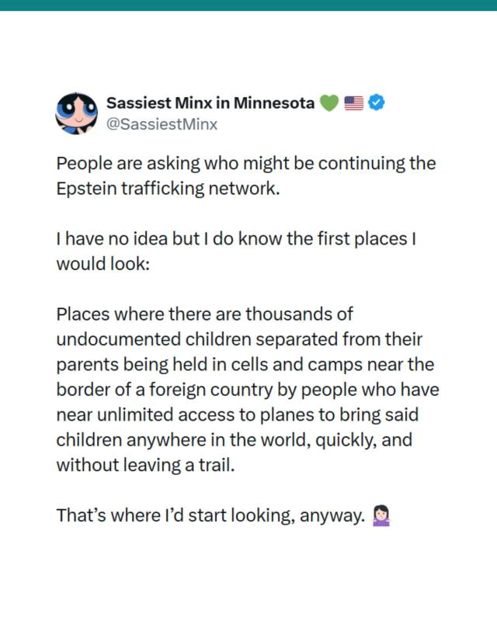Select the "Epstein trafficking network." line

coord(167,189)
